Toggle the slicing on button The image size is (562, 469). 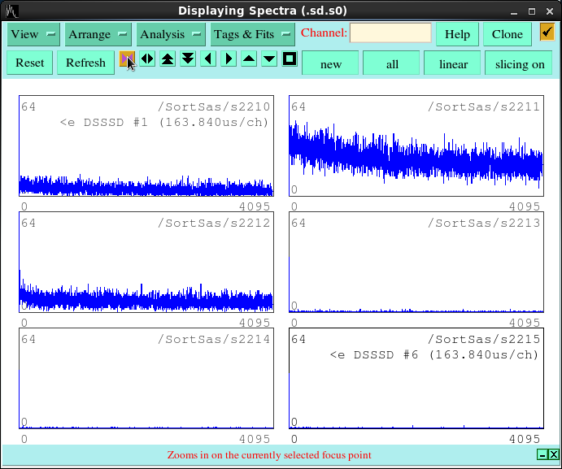point(520,63)
